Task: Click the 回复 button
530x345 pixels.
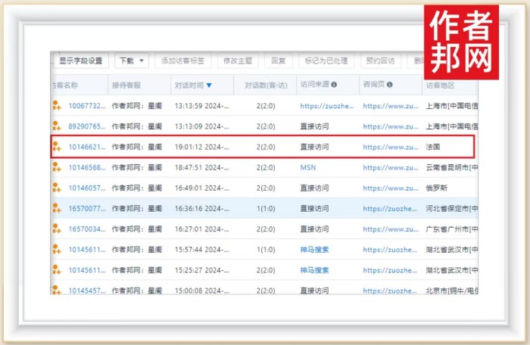Action: (x=278, y=61)
